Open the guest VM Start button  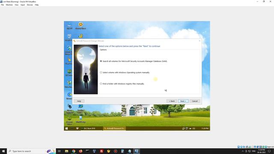[67, 128]
